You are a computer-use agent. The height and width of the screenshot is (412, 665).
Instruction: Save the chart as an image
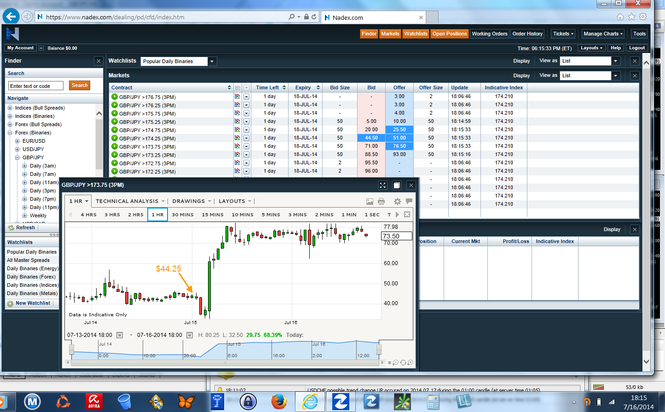tap(370, 201)
